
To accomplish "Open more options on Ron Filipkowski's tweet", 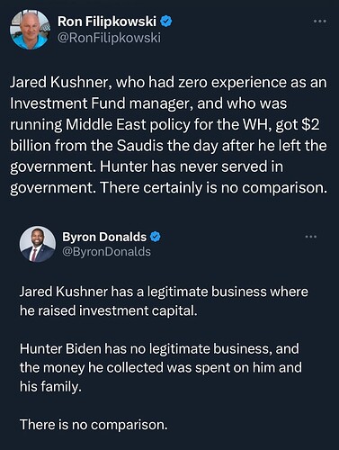I will (x=319, y=22).
